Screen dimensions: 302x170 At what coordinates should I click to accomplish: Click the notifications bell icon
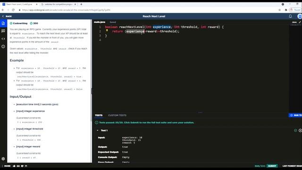[x=290, y=17]
